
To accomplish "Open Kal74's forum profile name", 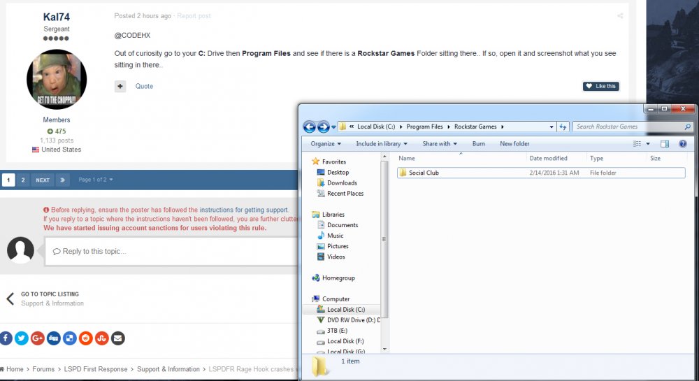I will (56, 17).
